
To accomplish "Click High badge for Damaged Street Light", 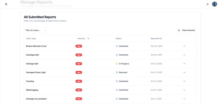I will click(79, 73).
